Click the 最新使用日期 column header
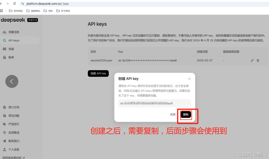The image size is (269, 159). pos(231,52)
